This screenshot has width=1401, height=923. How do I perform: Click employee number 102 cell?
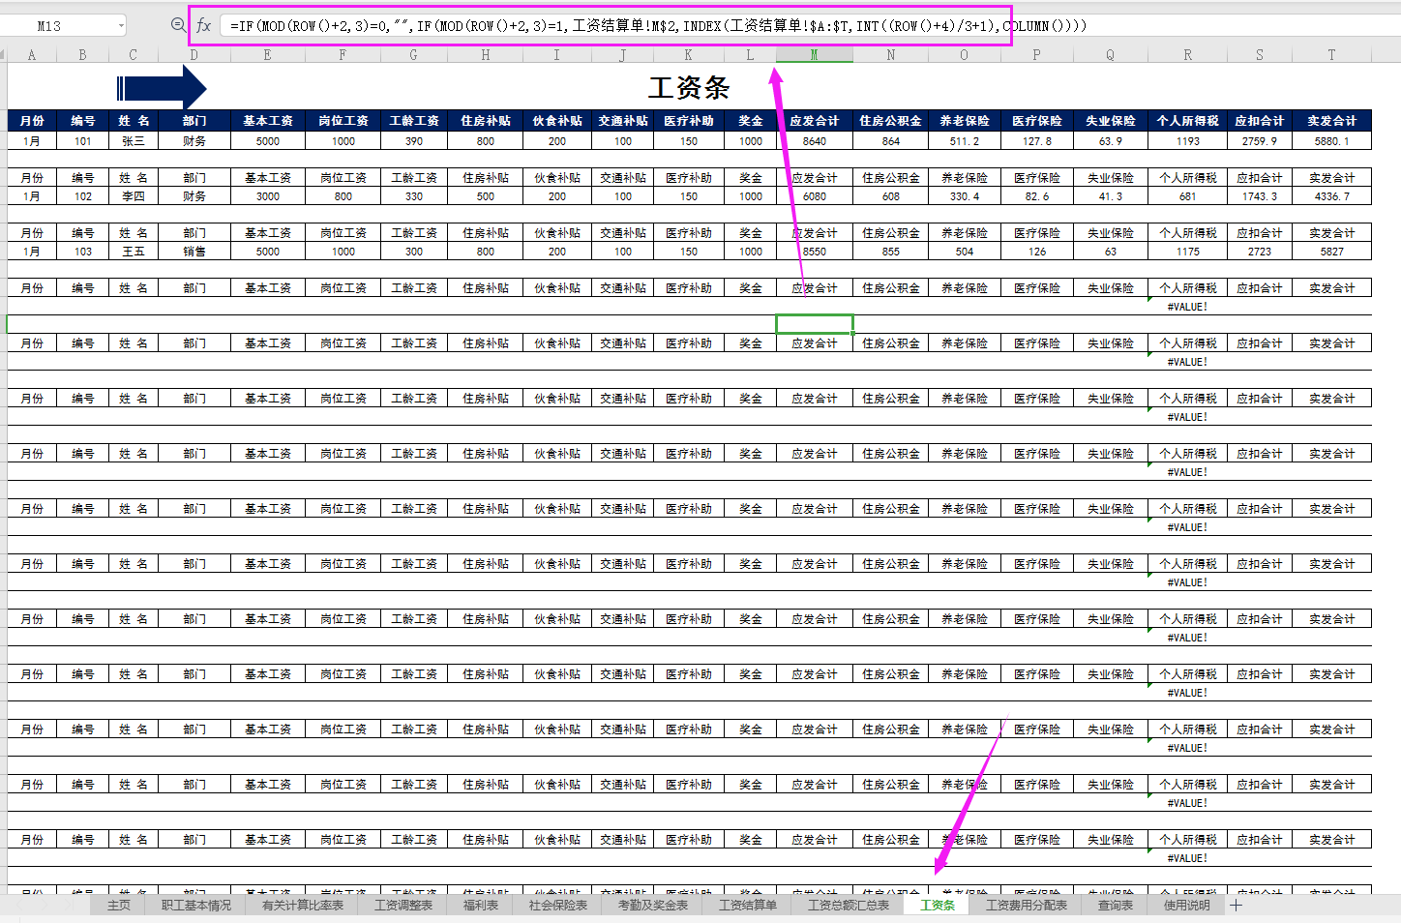[x=83, y=196]
